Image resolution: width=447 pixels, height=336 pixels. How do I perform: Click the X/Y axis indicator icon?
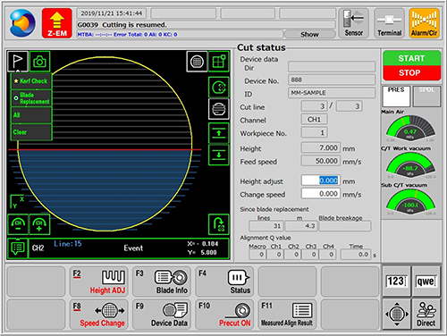point(17,202)
